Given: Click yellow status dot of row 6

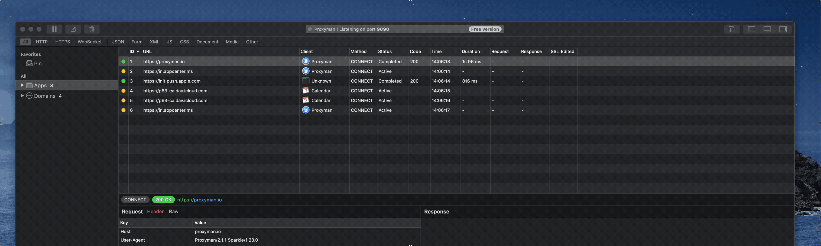Looking at the screenshot, I should (123, 110).
